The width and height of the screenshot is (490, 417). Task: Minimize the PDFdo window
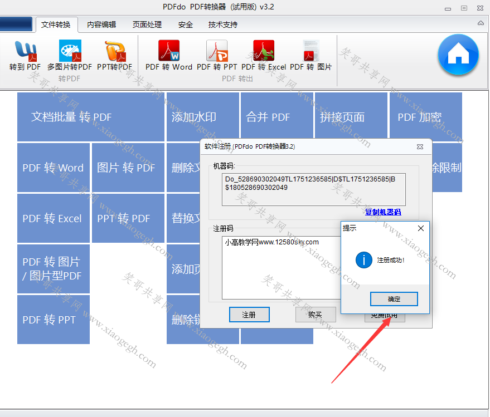(x=448, y=9)
